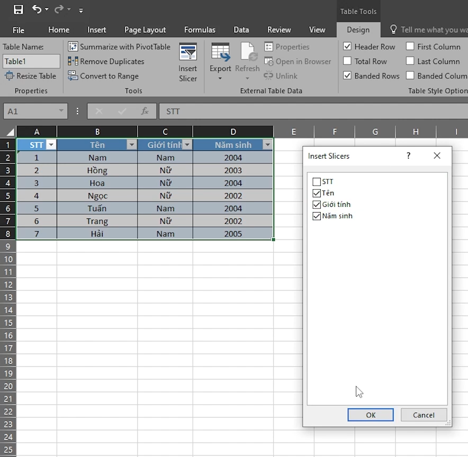Image resolution: width=468 pixels, height=457 pixels.
Task: Click the Undo arrow
Action: (35, 9)
